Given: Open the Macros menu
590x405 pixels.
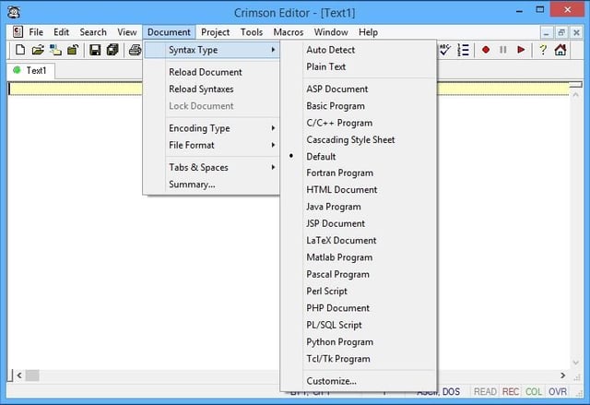Looking at the screenshot, I should (289, 32).
